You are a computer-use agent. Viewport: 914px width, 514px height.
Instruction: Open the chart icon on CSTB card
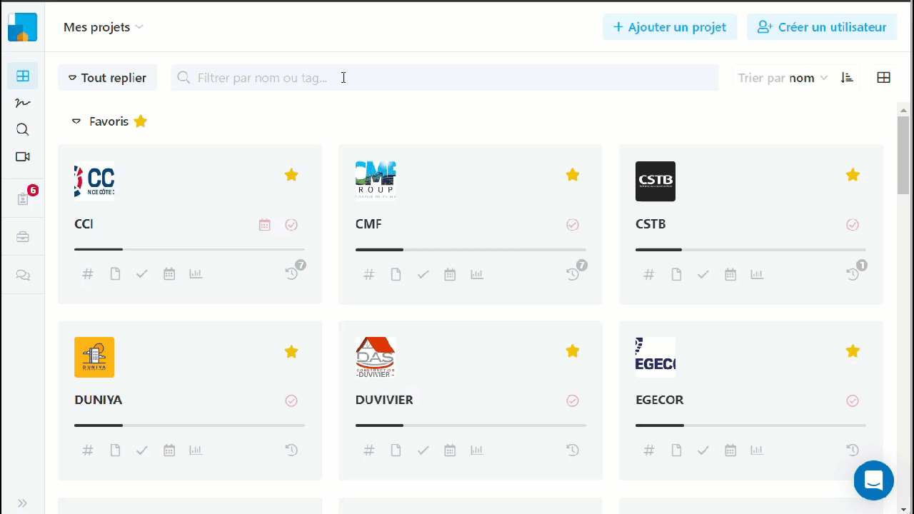pyautogui.click(x=757, y=274)
